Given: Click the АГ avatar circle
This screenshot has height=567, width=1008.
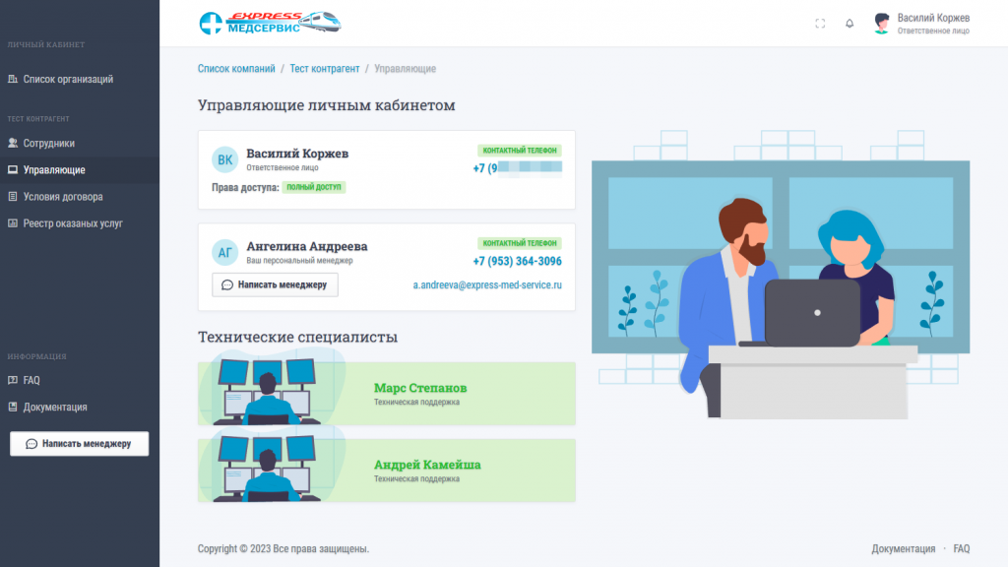Looking at the screenshot, I should (225, 253).
